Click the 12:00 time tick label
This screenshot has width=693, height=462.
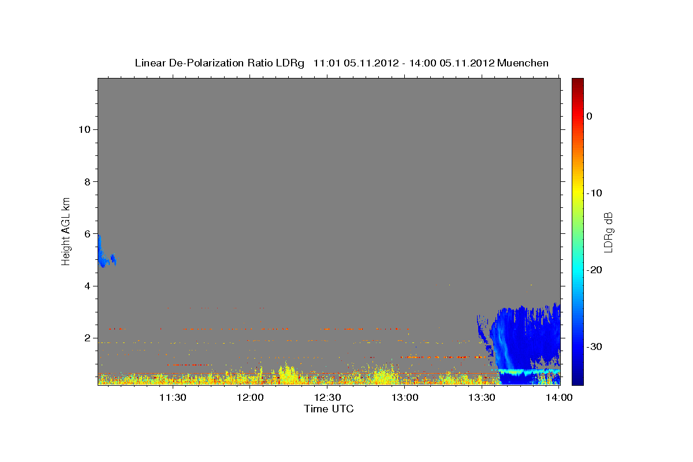tap(250, 397)
